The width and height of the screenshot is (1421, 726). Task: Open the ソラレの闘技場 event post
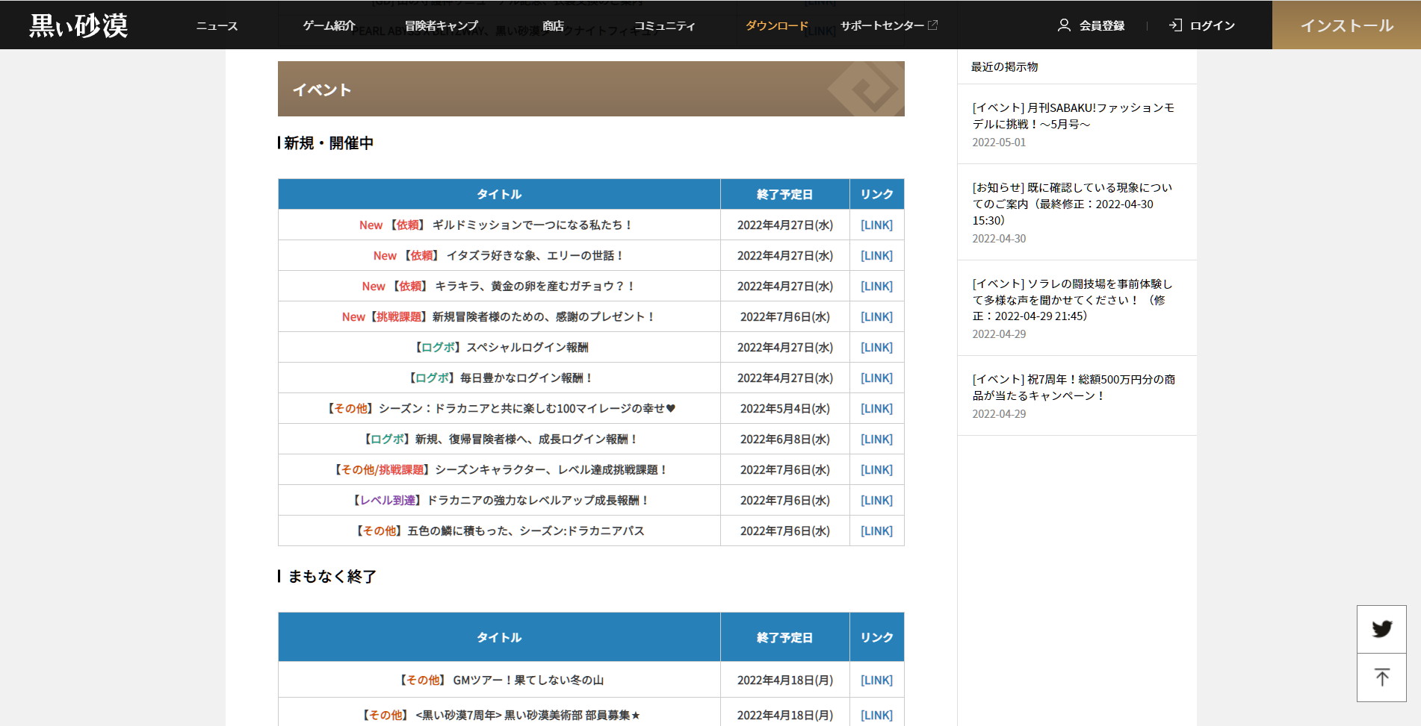[x=1072, y=299]
